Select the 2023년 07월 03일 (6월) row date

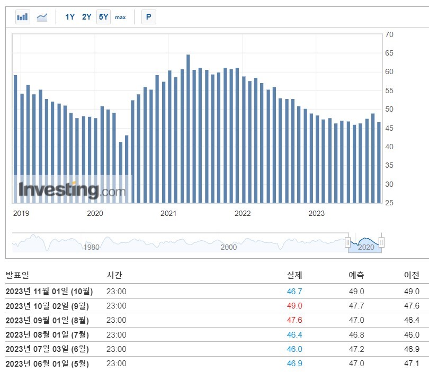tap(47, 349)
